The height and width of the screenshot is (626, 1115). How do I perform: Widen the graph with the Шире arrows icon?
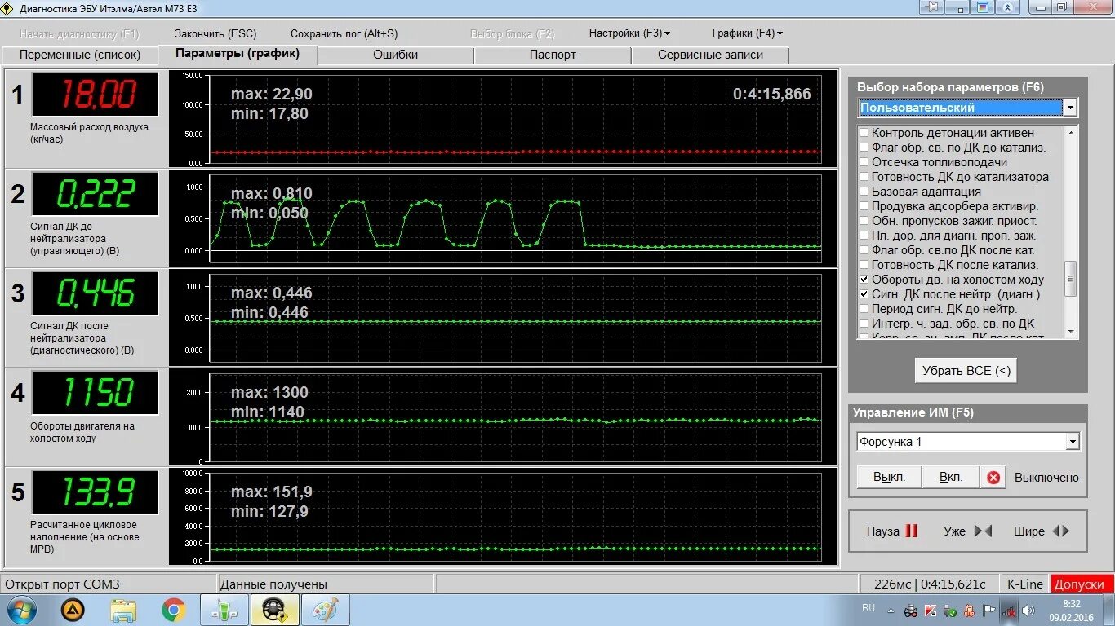(x=1060, y=531)
